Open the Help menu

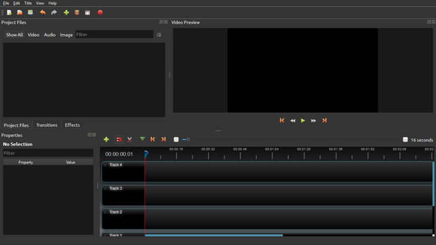pyautogui.click(x=52, y=3)
